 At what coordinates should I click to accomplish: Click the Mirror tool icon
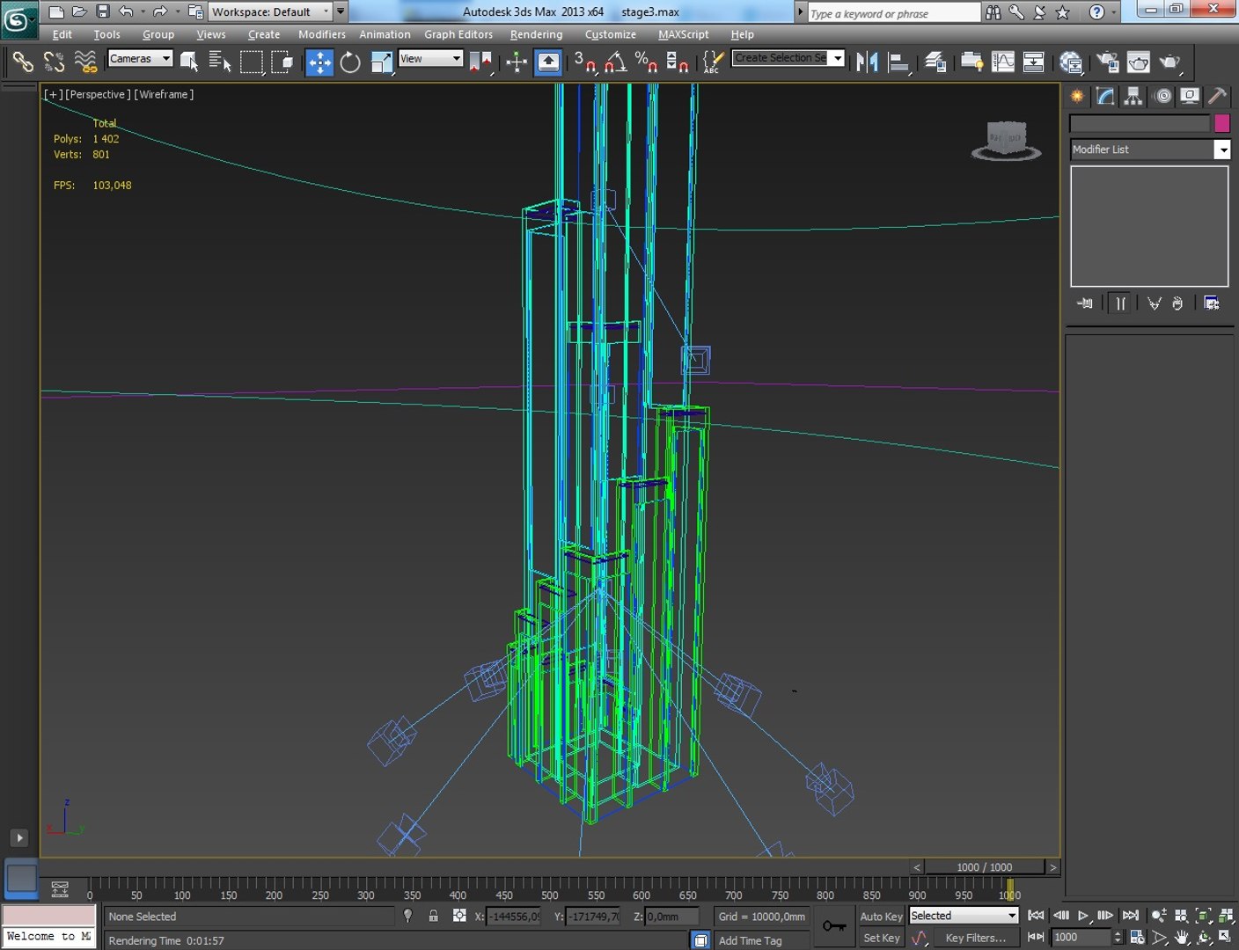click(x=867, y=62)
